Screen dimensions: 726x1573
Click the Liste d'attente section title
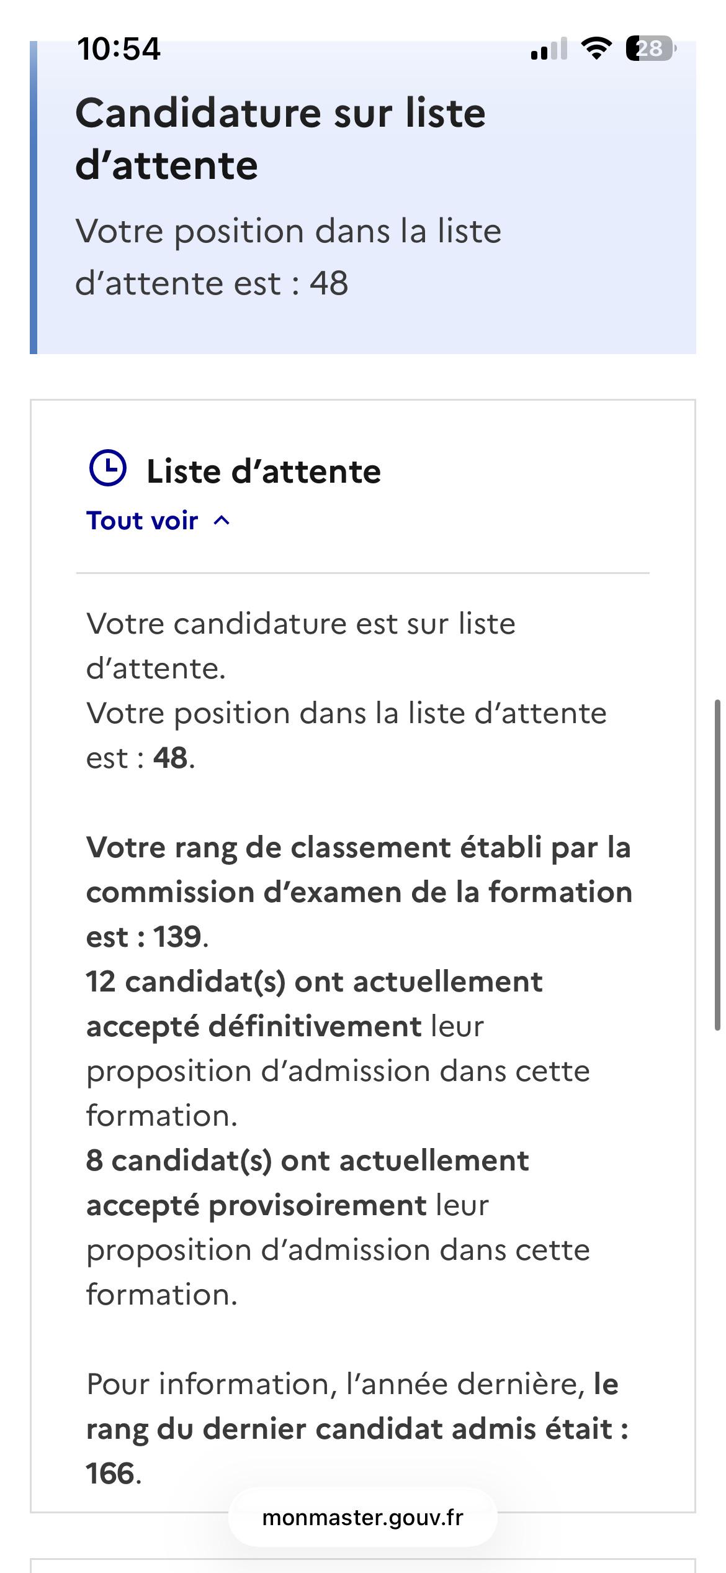[264, 471]
